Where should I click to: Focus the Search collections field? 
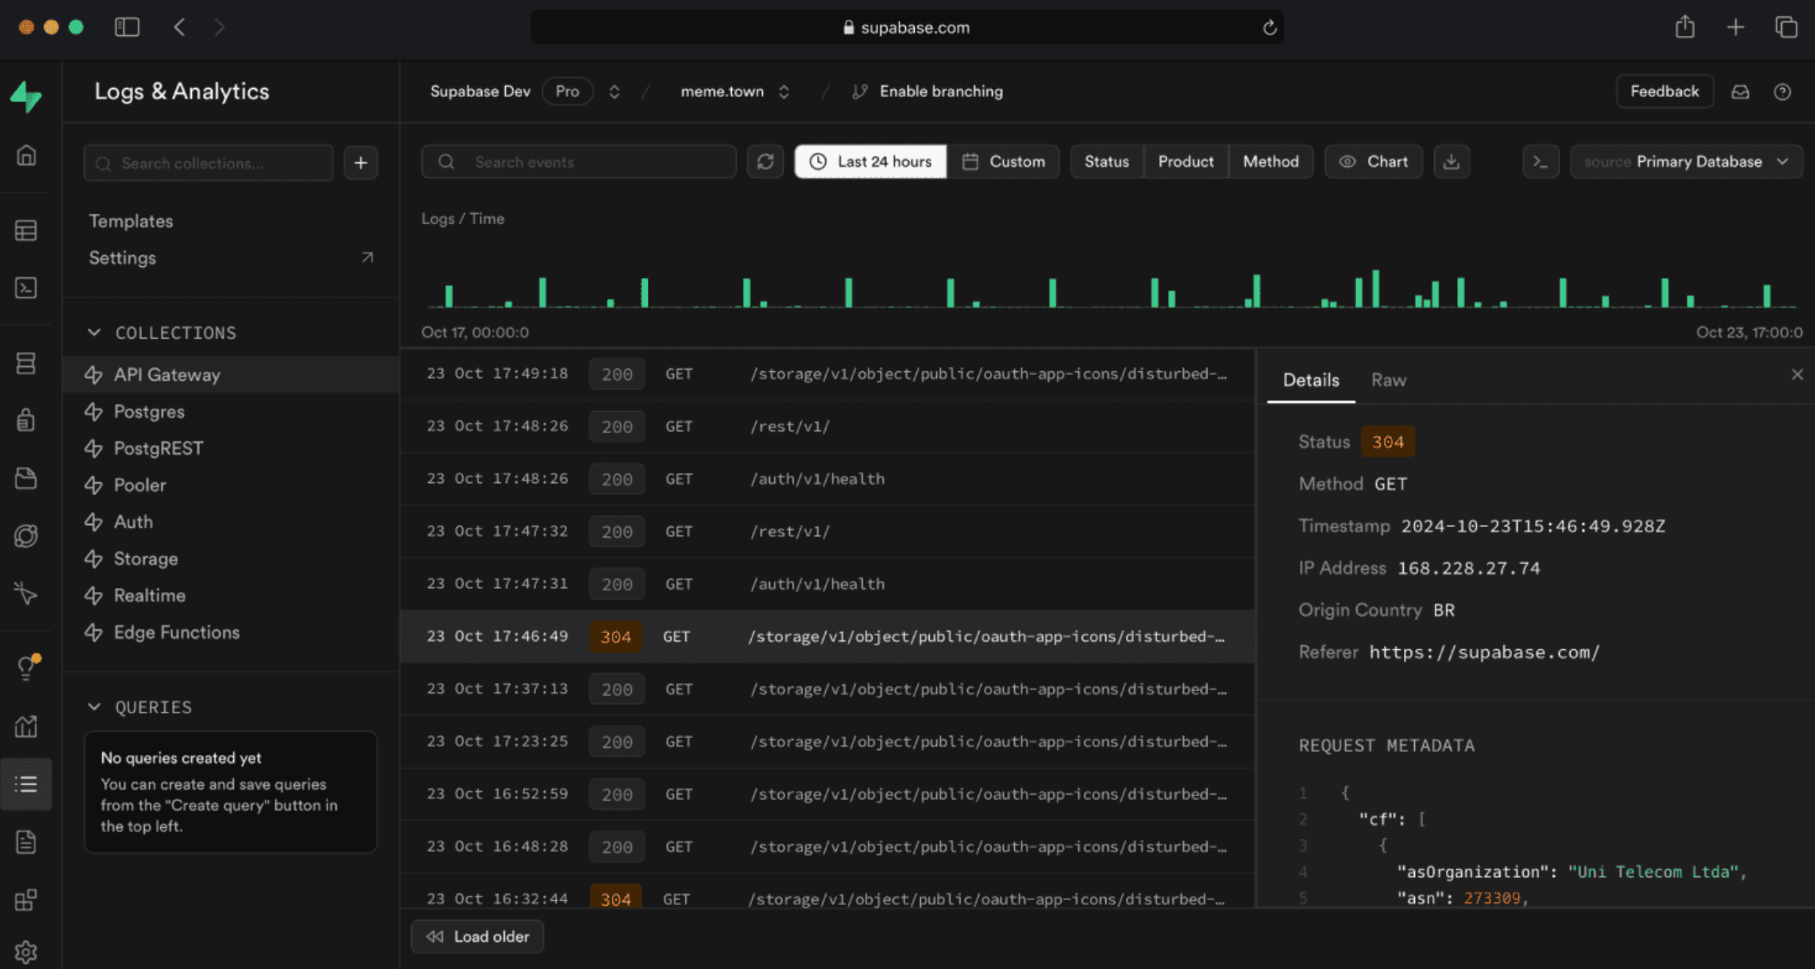click(208, 162)
